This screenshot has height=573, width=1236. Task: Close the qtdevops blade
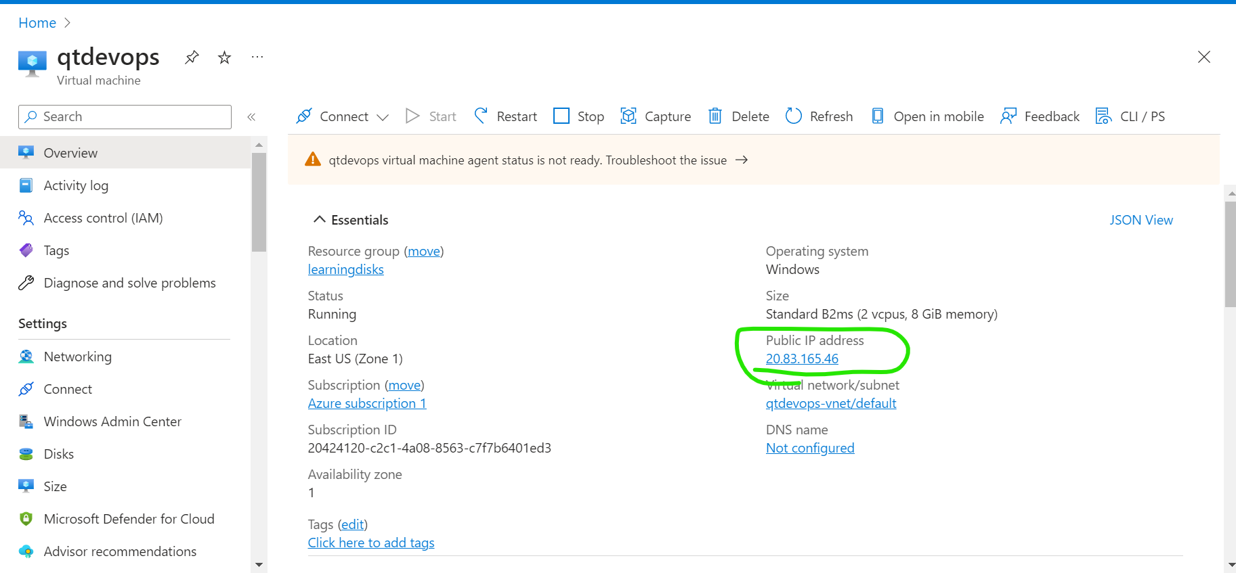[x=1203, y=57]
